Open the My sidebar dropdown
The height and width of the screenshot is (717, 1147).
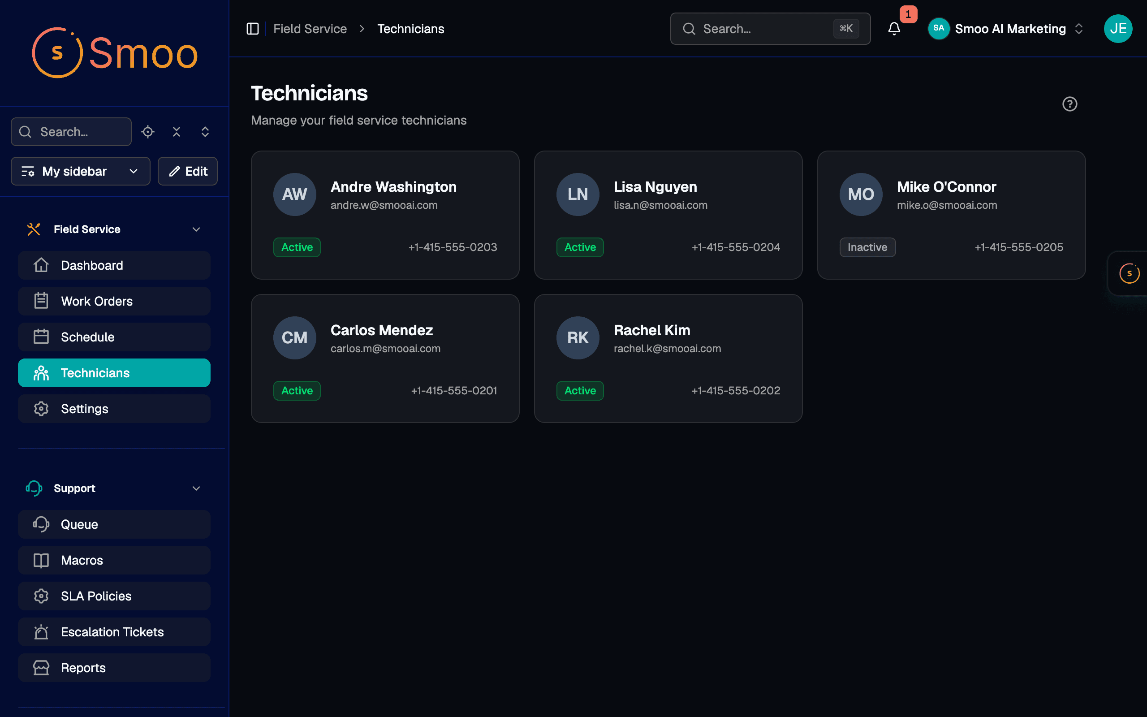(81, 171)
